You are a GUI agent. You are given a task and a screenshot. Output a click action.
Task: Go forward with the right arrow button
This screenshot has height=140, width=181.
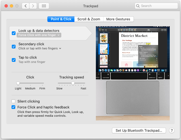tap(33, 6)
